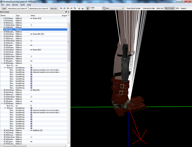
Task: Click the Name column header
Action: 8,16
